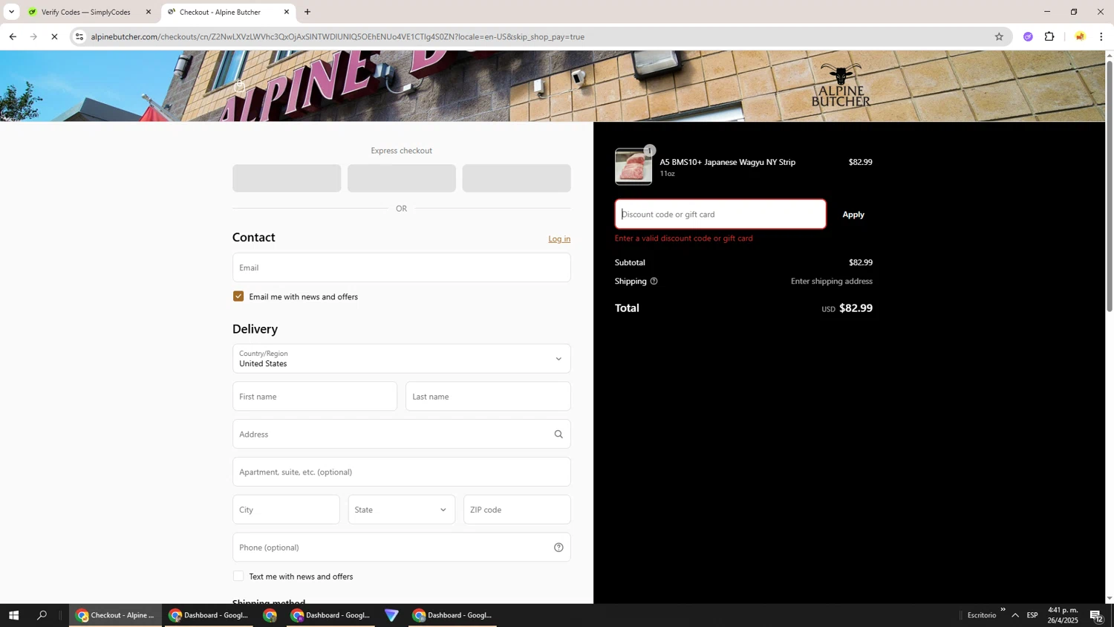The width and height of the screenshot is (1114, 627).
Task: Click the Last name field
Action: pyautogui.click(x=488, y=397)
